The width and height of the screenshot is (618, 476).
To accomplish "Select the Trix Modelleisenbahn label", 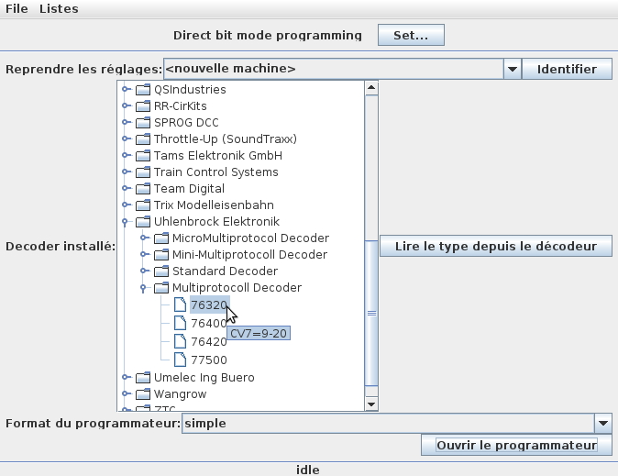I will pyautogui.click(x=214, y=205).
